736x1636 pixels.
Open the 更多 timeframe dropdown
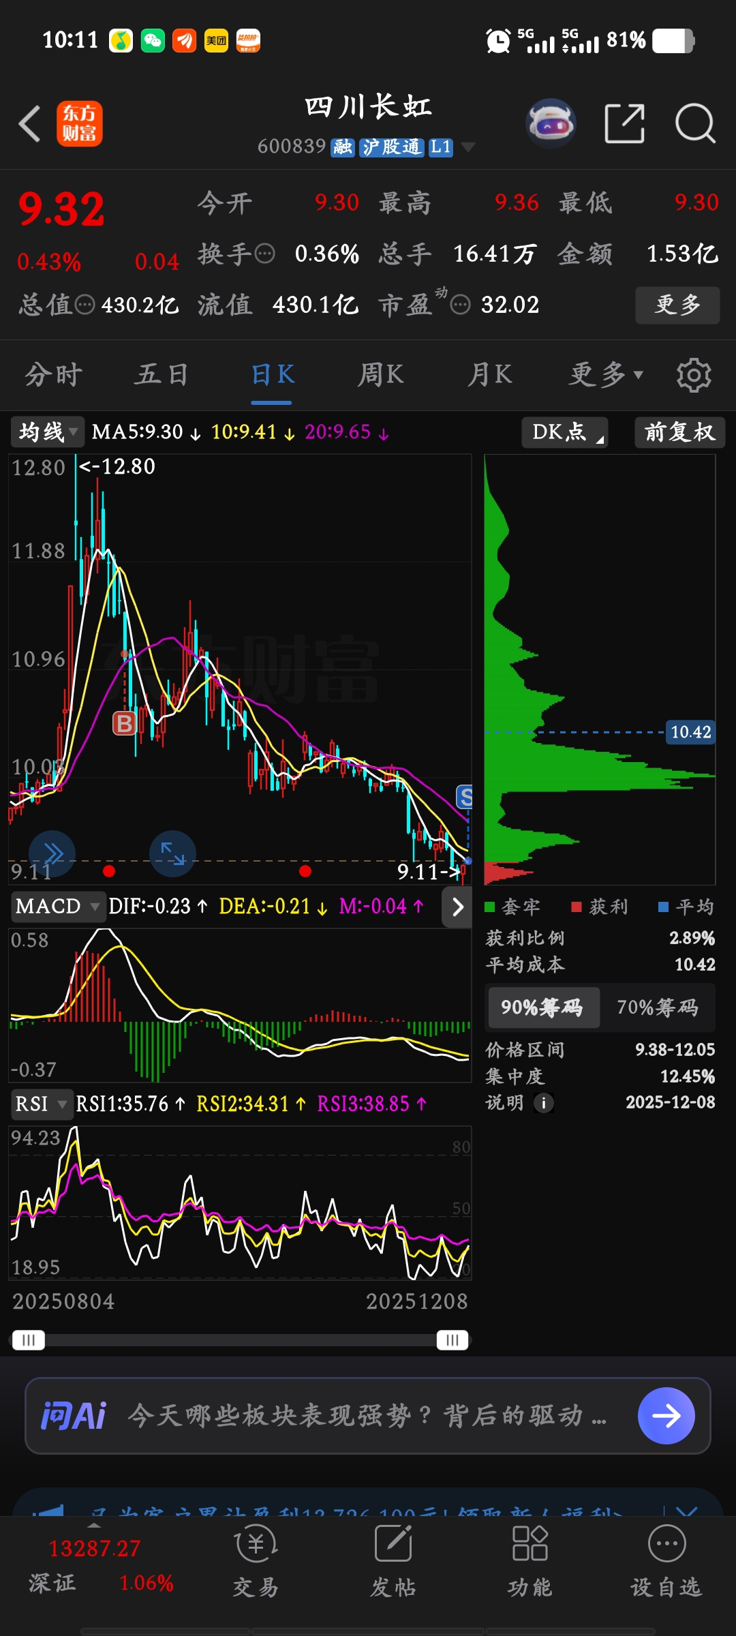[x=607, y=374]
